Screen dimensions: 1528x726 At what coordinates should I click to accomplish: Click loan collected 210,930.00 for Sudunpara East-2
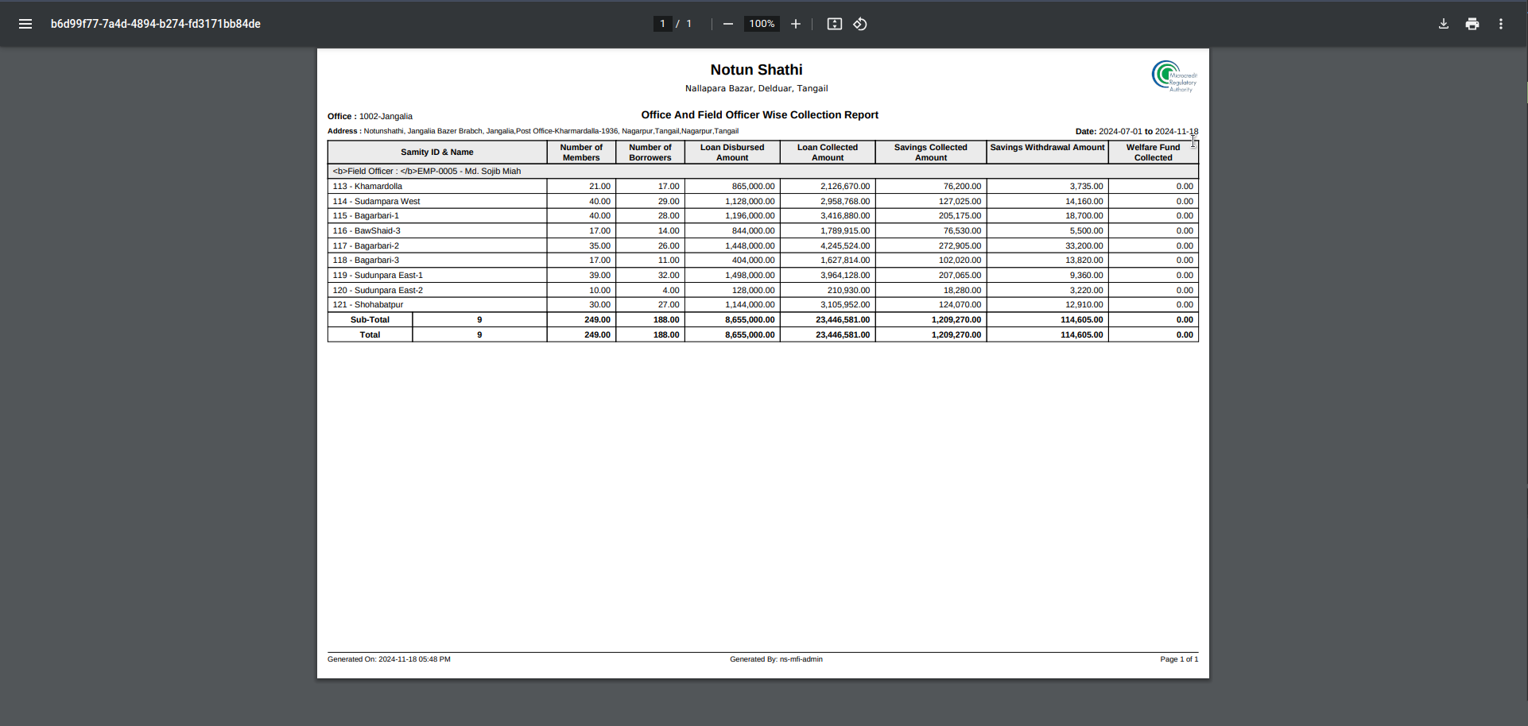tap(848, 291)
